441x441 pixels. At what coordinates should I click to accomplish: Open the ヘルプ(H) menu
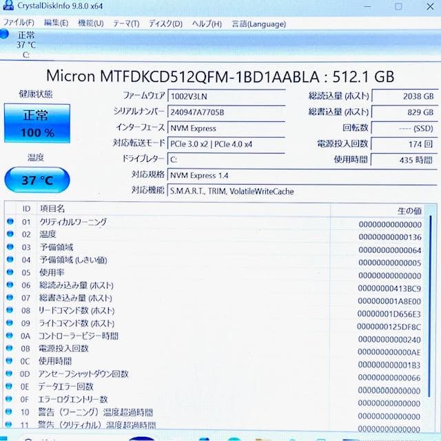207,24
